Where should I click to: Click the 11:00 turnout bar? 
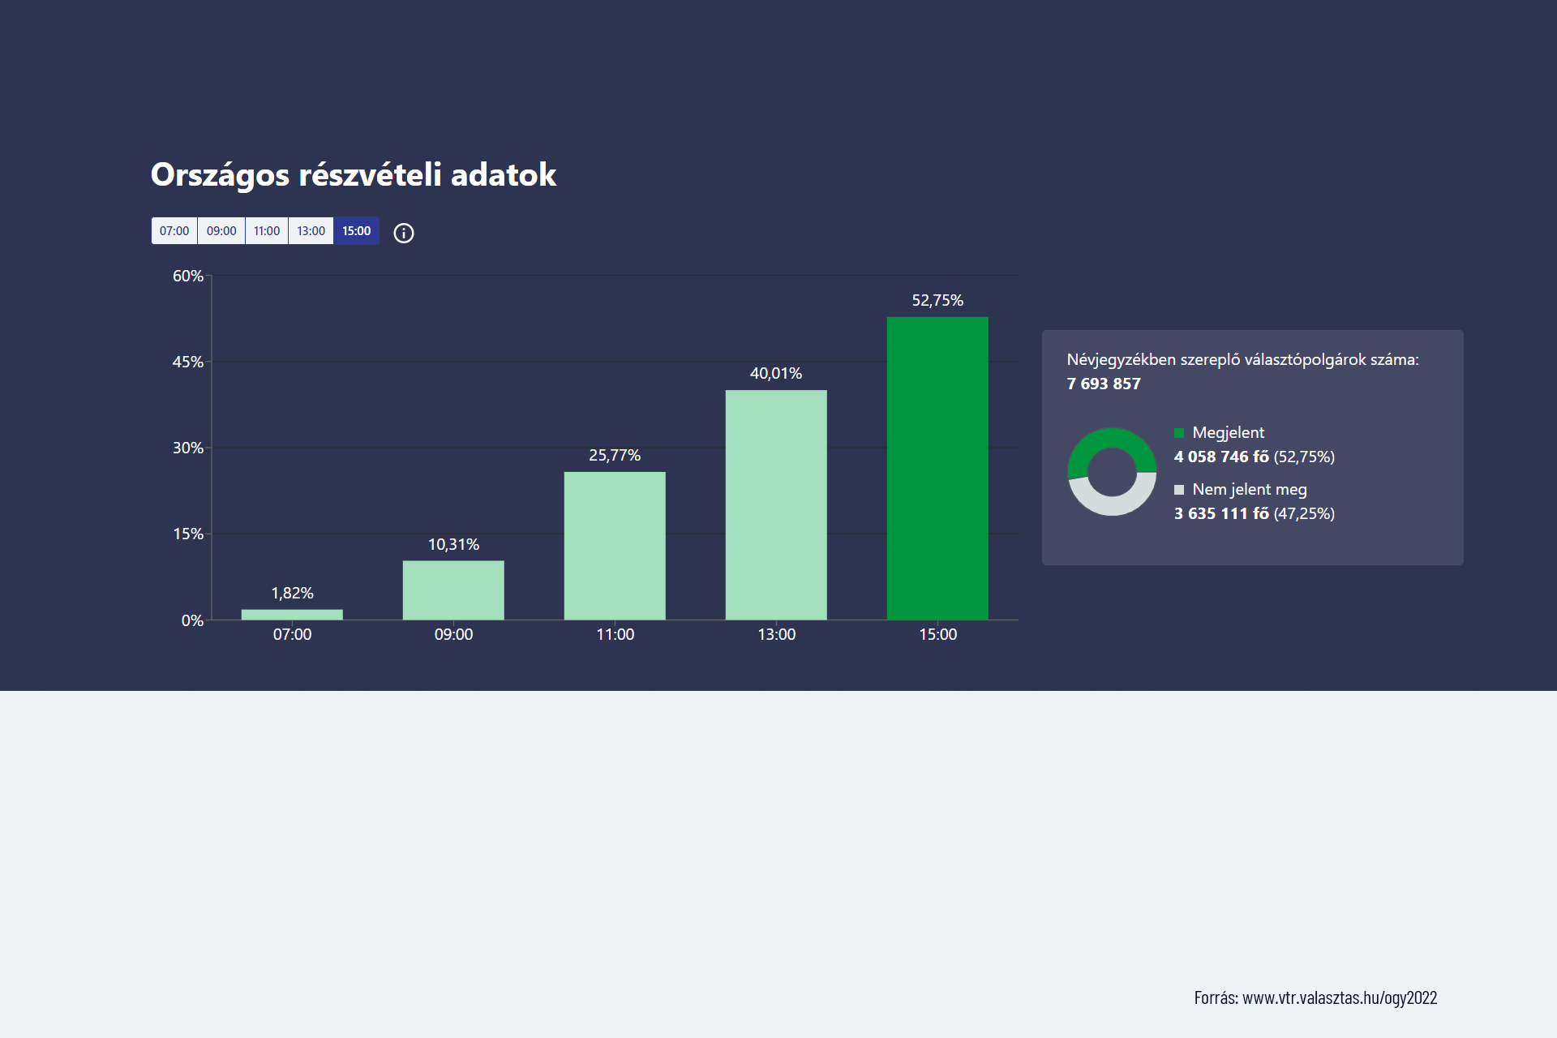click(615, 546)
